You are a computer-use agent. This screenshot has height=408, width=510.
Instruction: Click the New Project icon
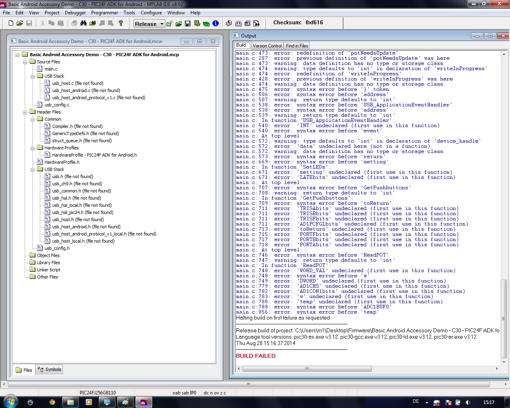(x=169, y=24)
